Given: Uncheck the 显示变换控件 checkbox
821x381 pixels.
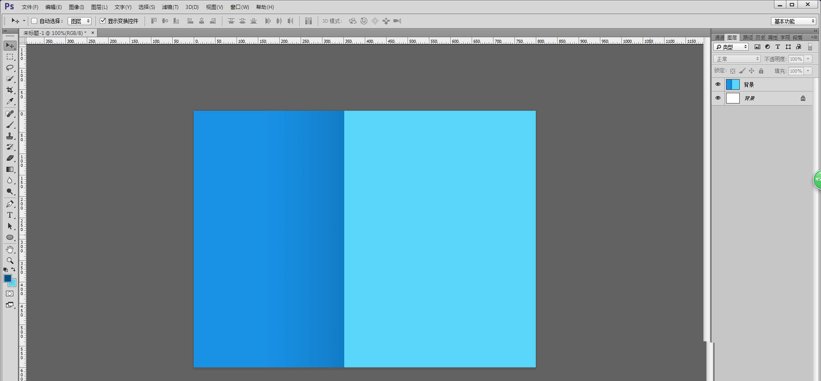Looking at the screenshot, I should [x=103, y=21].
